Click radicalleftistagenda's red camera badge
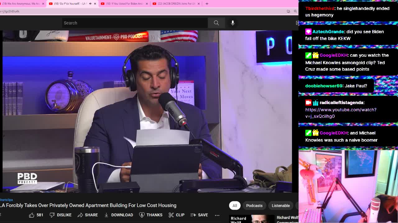 click(308, 103)
